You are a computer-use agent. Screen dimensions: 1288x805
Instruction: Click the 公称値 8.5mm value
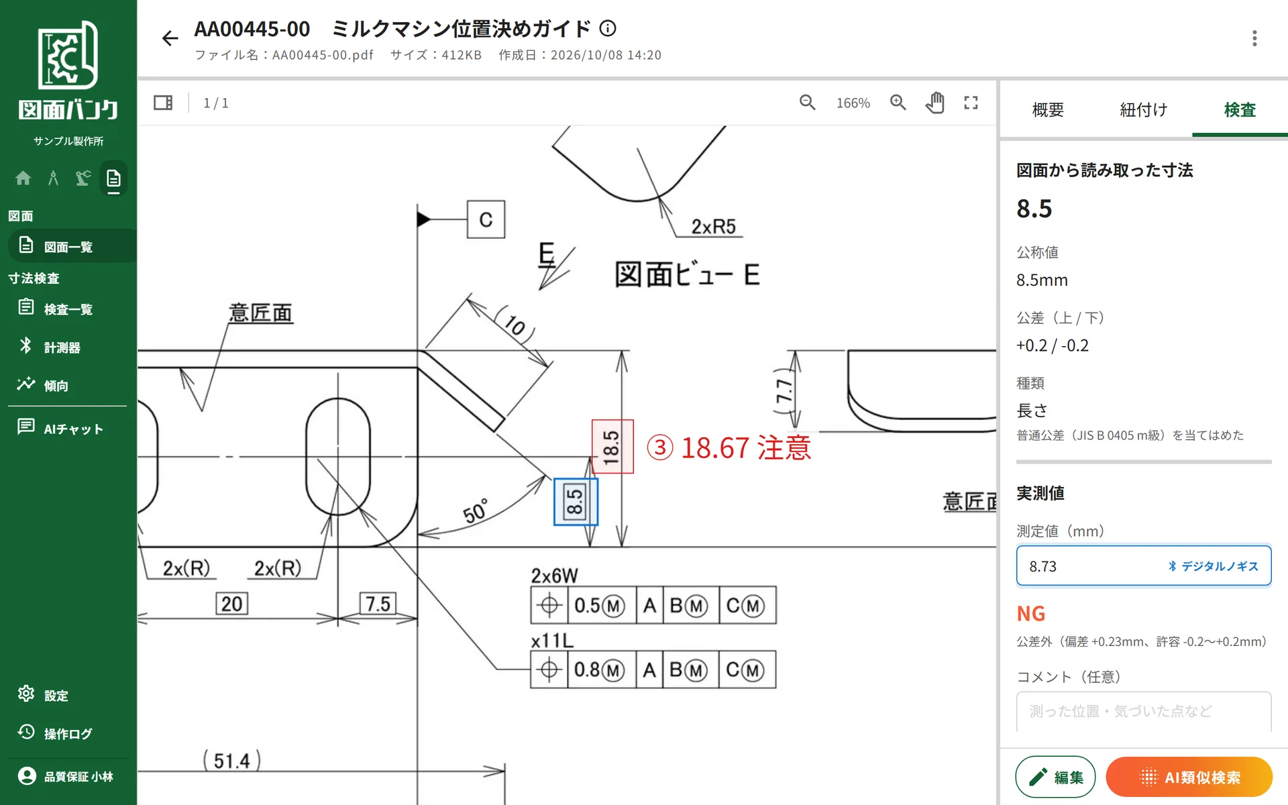[x=1042, y=280]
